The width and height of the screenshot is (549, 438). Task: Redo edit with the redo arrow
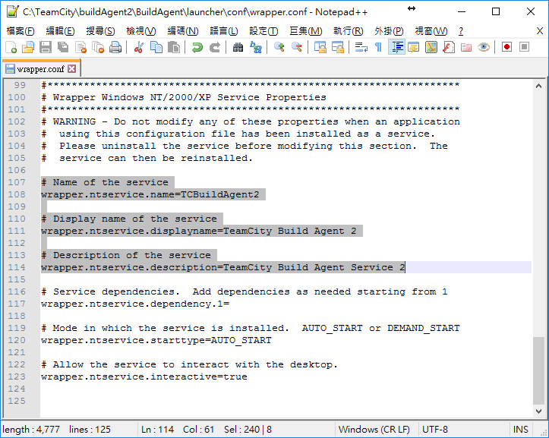pyautogui.click(x=215, y=47)
